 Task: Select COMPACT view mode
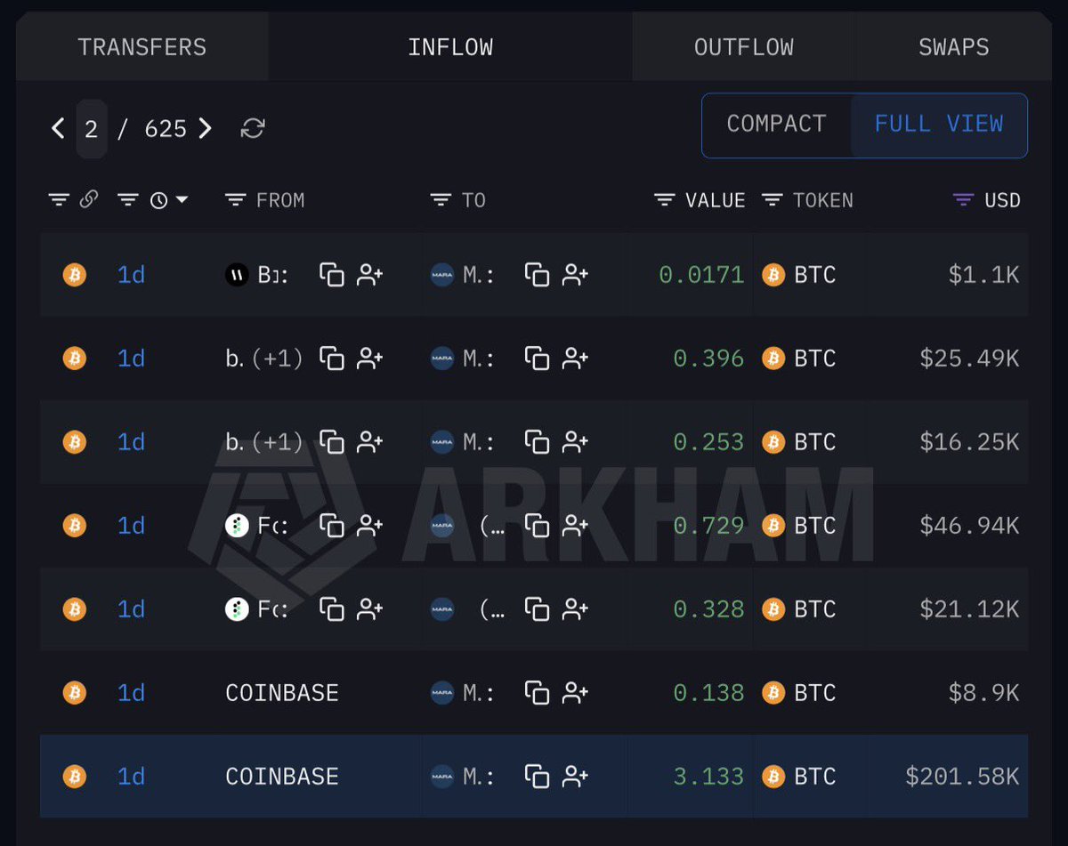776,124
